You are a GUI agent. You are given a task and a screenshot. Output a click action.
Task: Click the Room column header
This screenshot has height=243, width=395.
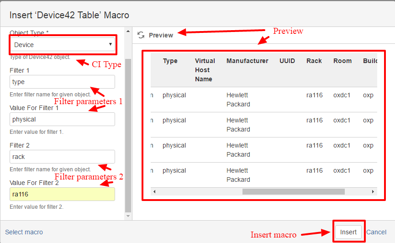click(342, 61)
